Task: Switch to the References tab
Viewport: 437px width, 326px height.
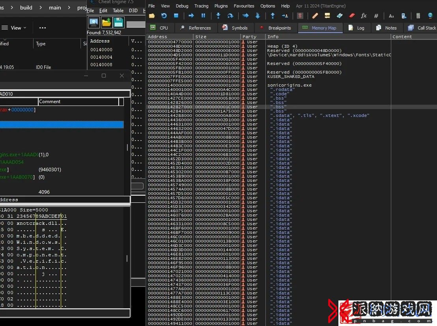Action: [x=196, y=28]
